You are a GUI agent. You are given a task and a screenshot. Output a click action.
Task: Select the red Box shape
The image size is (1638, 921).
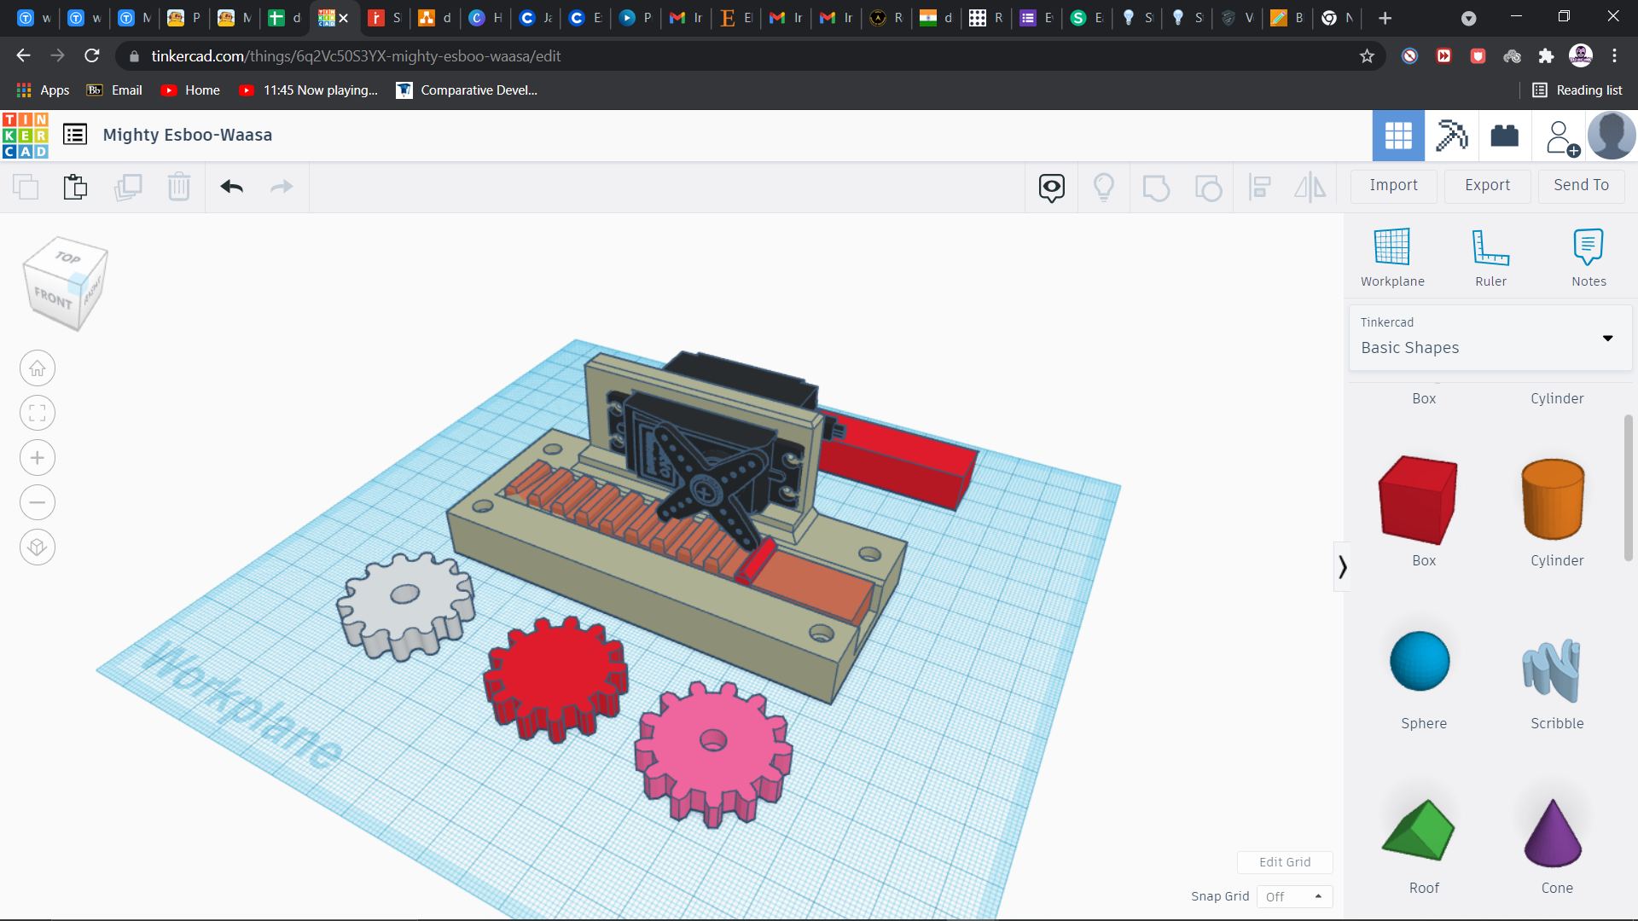(1418, 501)
